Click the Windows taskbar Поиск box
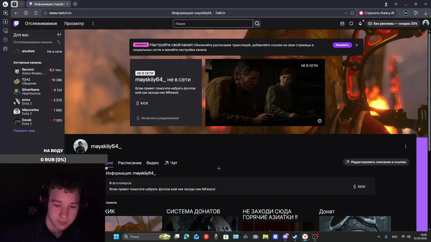The height and width of the screenshot is (242, 431). pyautogui.click(x=146, y=237)
